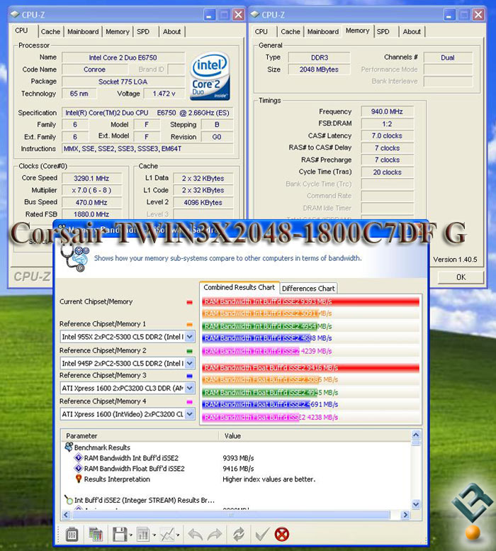Open the save icon dropdown arrow
This screenshot has height=551, width=496.
click(x=130, y=535)
